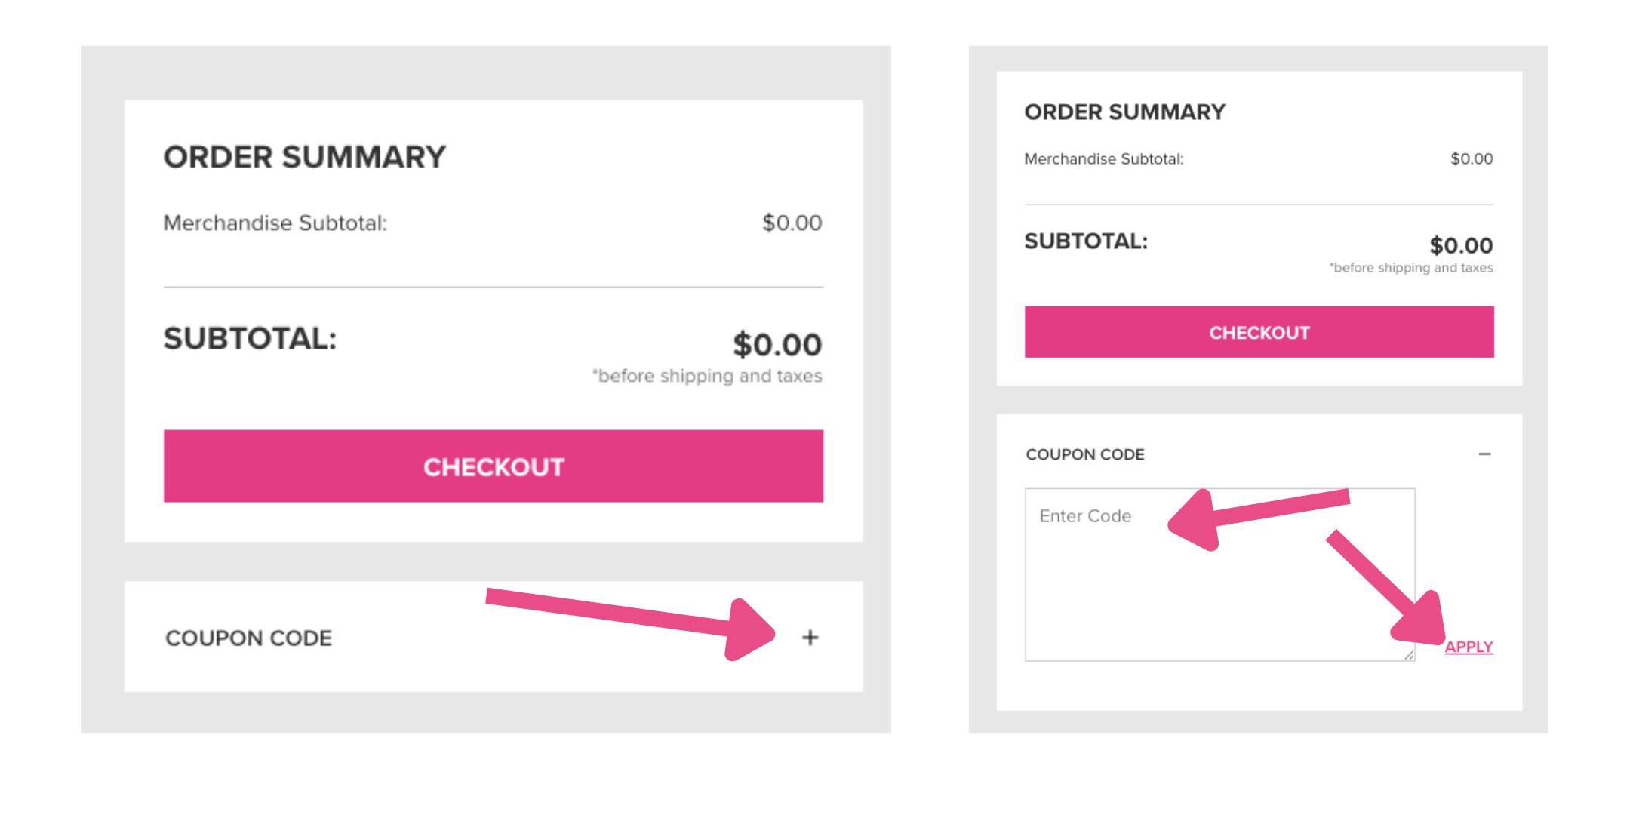Click the COUPON CODE label beside minus icon
Screen dimensions: 1630x815
point(1084,454)
